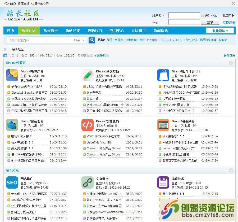
Task: Open the Discuz!建站素材 folder icon
Action: pos(12,125)
